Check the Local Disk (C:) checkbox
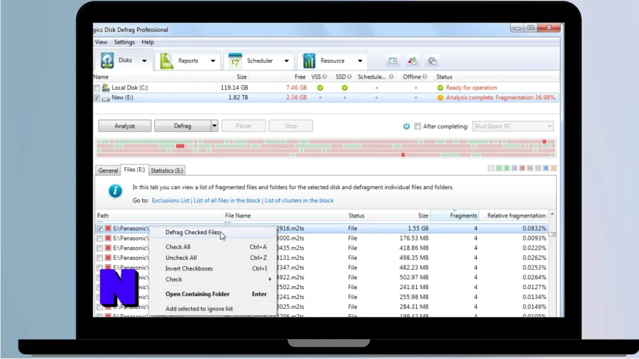Screen dimensions: 639x359 97,88
